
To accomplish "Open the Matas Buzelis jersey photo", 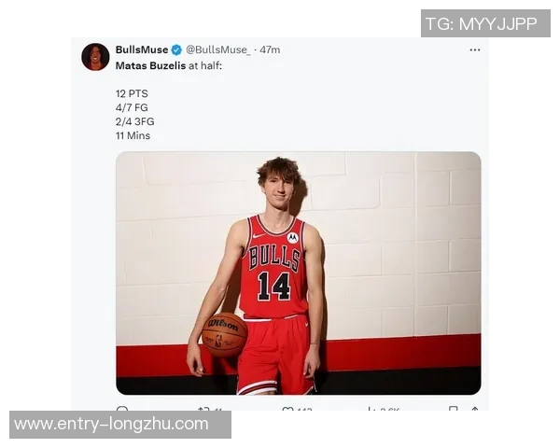I will point(299,273).
